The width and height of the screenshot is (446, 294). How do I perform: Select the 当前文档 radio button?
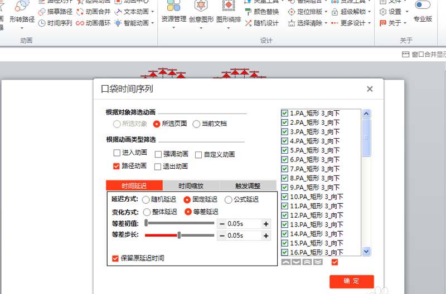196,124
